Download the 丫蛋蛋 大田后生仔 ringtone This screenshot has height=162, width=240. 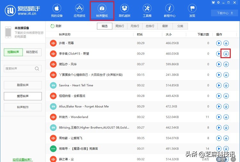226,75
